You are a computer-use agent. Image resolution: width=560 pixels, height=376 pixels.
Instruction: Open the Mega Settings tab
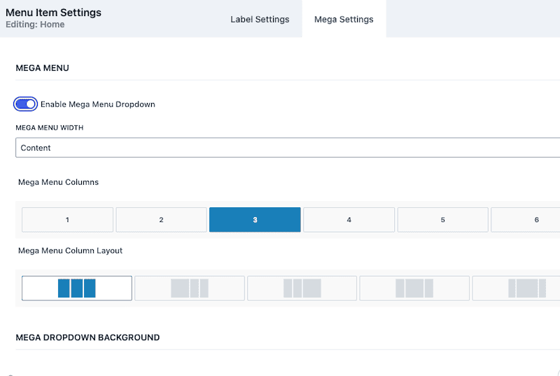click(344, 20)
